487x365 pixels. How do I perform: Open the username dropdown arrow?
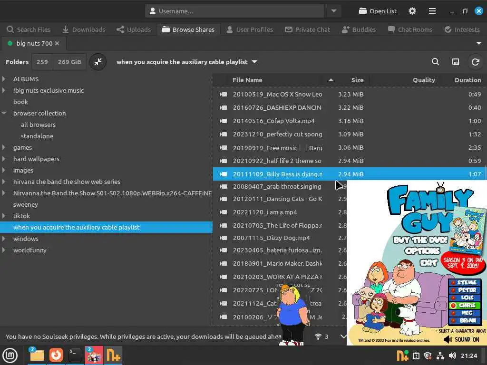(333, 11)
